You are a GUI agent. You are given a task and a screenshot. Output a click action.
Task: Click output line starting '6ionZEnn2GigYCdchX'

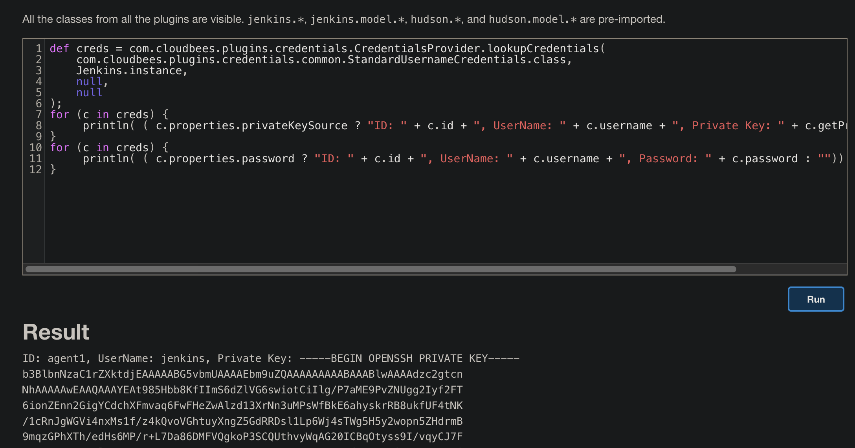[242, 406]
